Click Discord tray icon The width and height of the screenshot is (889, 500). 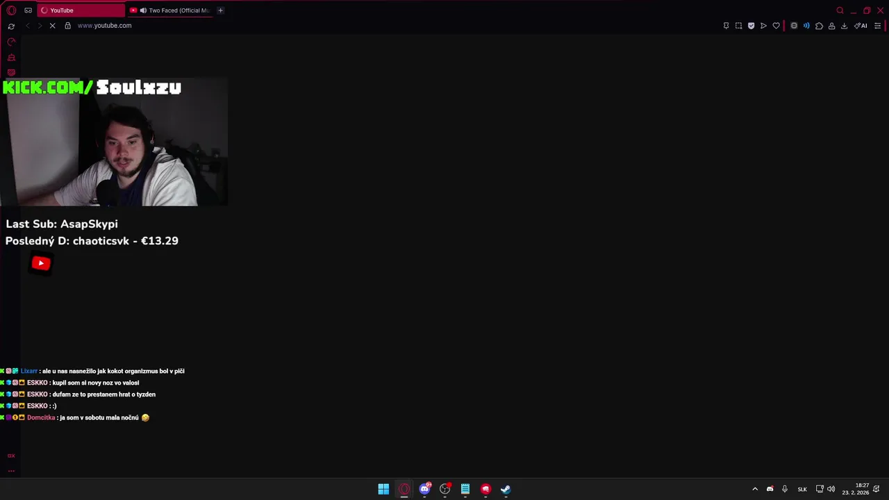[x=770, y=489]
